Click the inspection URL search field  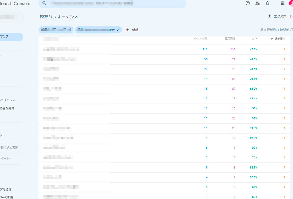click(x=114, y=4)
